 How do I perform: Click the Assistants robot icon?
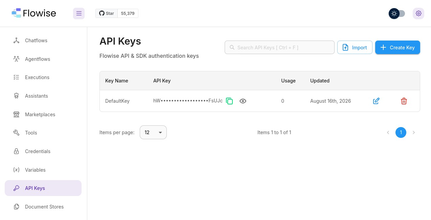16,96
